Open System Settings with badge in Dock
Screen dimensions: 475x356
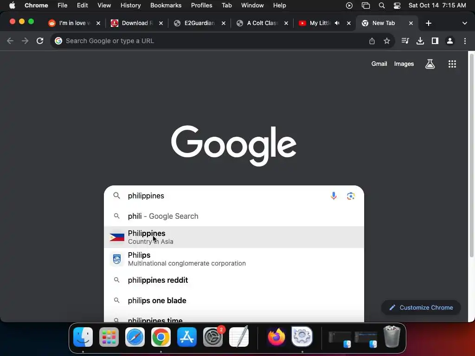tap(213, 337)
